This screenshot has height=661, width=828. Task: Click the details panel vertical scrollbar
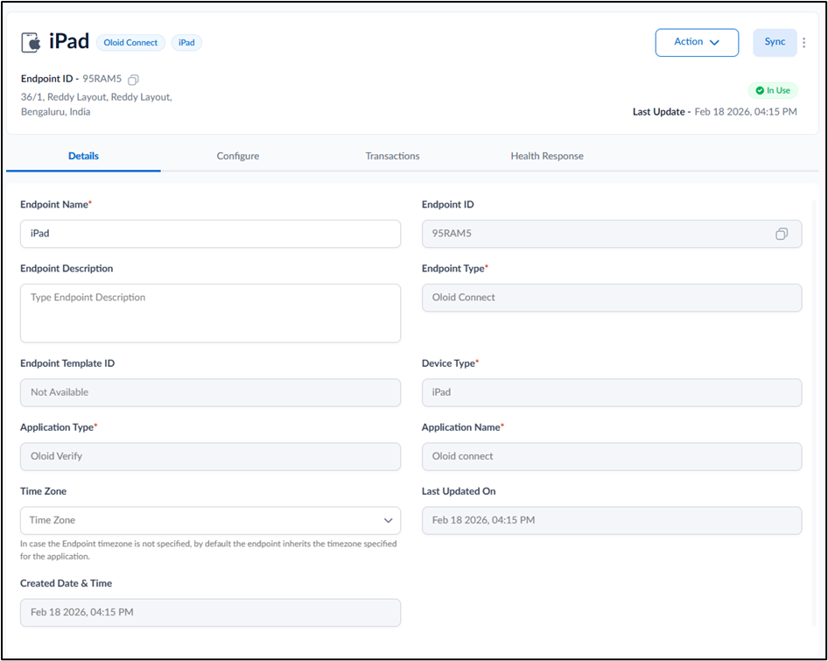coord(814,412)
